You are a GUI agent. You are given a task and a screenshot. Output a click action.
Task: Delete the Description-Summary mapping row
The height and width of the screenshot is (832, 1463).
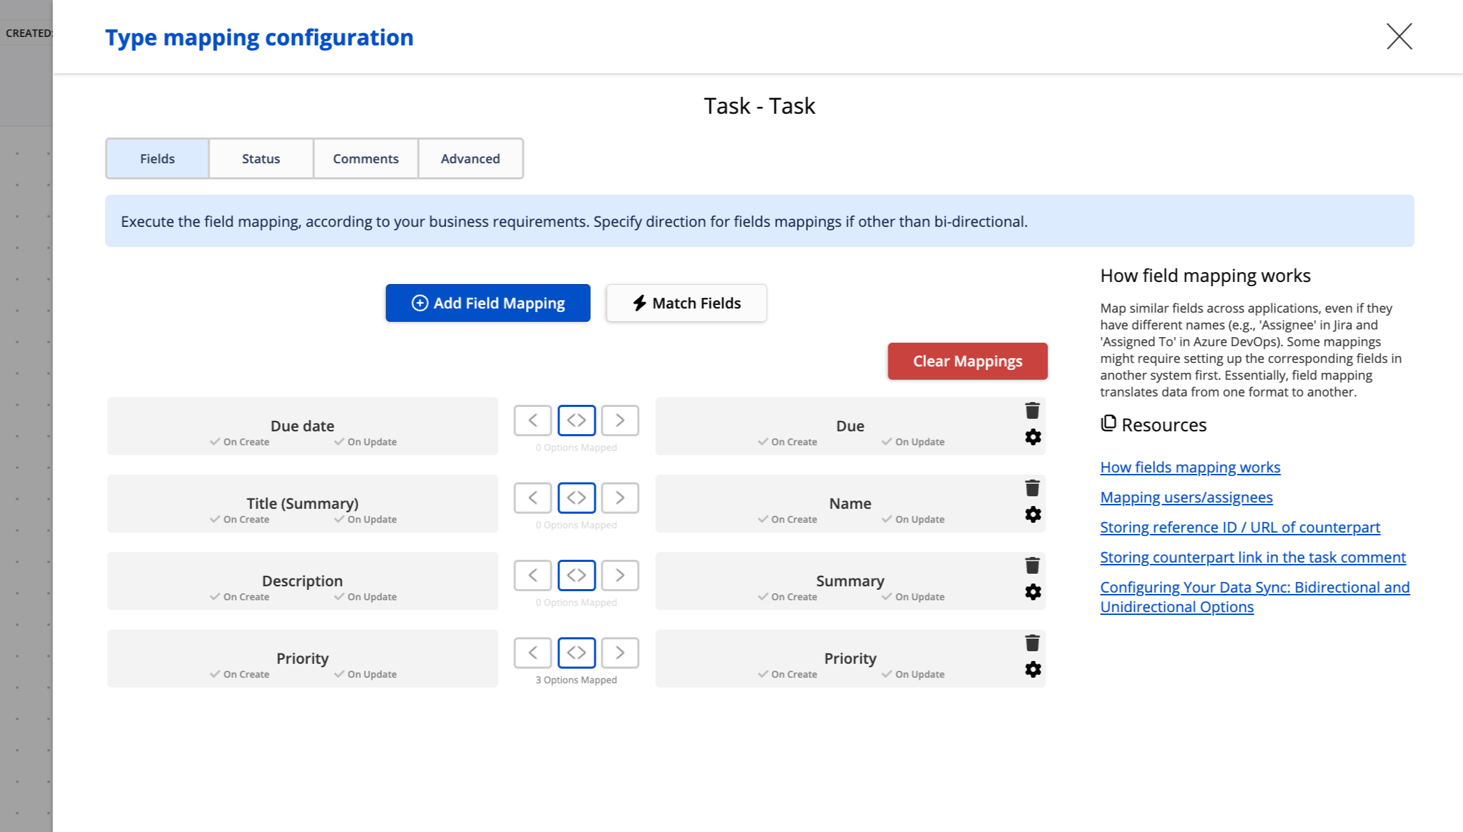[1032, 565]
